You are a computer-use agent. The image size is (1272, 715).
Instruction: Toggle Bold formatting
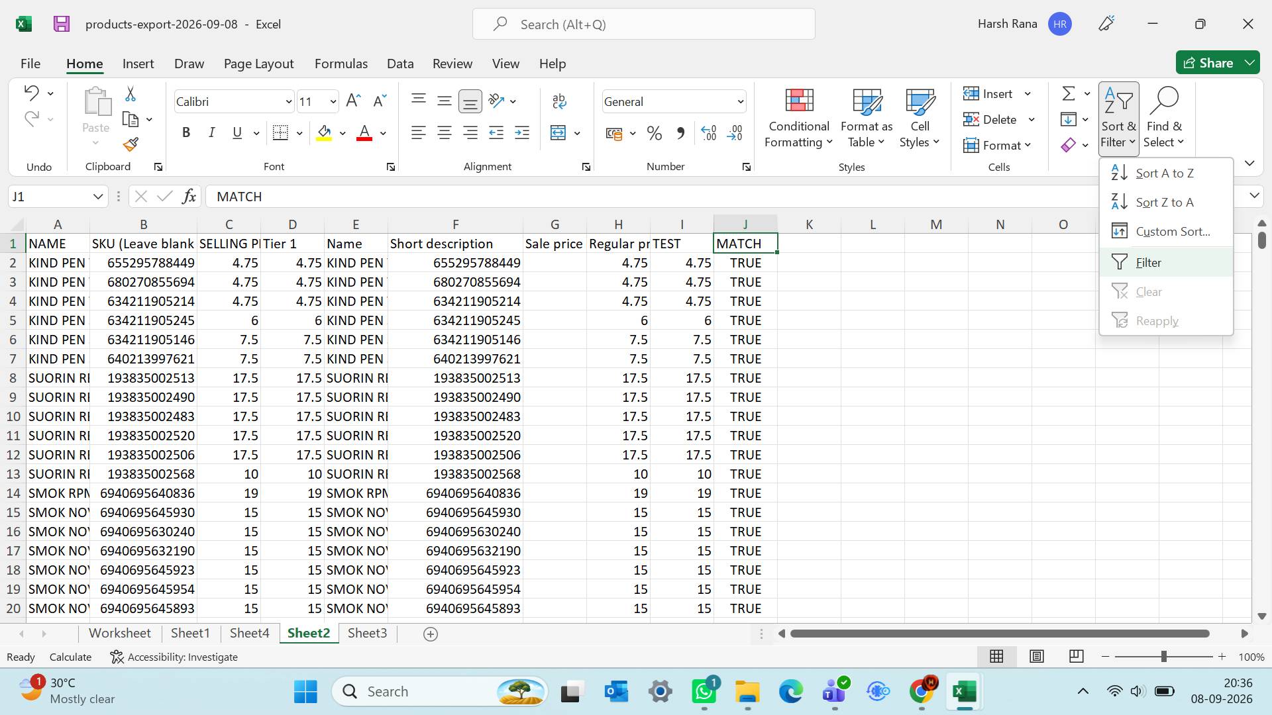(186, 133)
